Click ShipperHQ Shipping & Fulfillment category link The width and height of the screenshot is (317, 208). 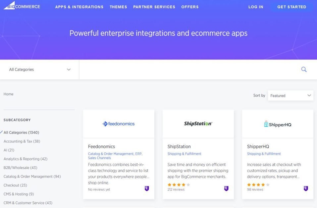(x=264, y=154)
